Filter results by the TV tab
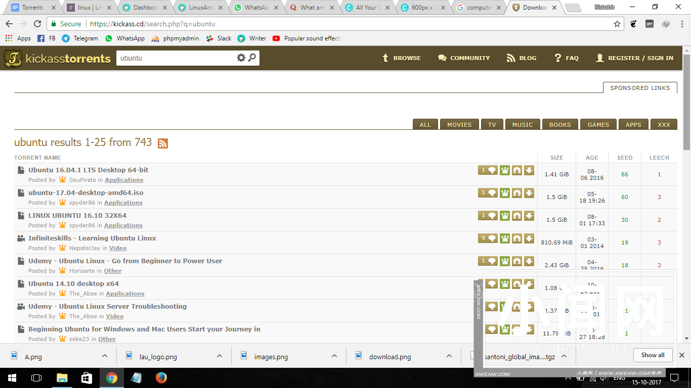This screenshot has height=388, width=691. (x=492, y=124)
